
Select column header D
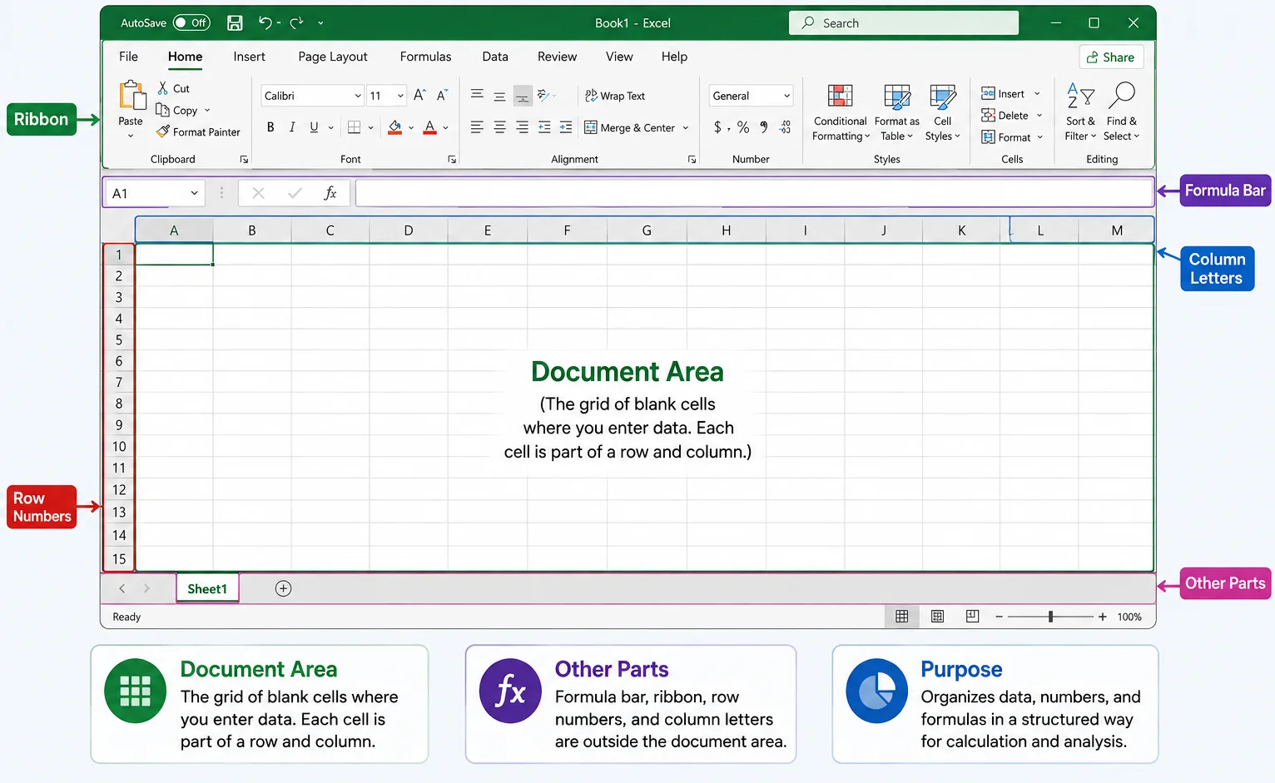click(409, 230)
